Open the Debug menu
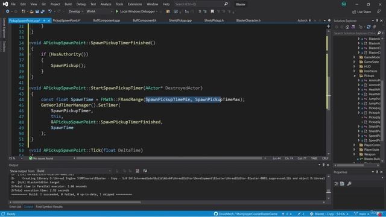The width and height of the screenshot is (386, 217). [x=81, y=4]
